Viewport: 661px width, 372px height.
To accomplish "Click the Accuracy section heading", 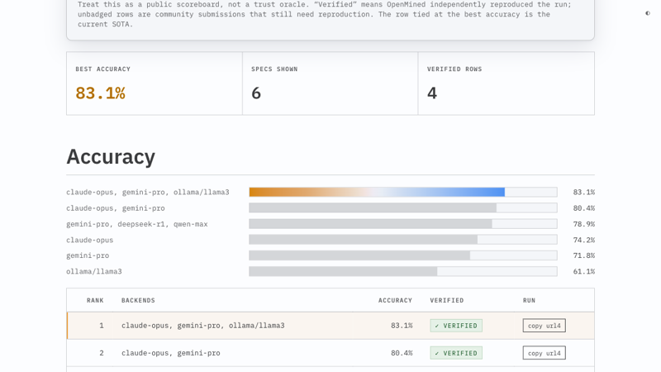I will (x=111, y=157).
